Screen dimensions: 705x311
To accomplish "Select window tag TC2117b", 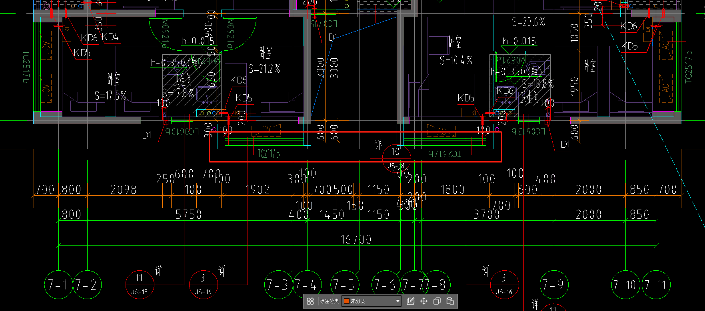I will 269,154.
